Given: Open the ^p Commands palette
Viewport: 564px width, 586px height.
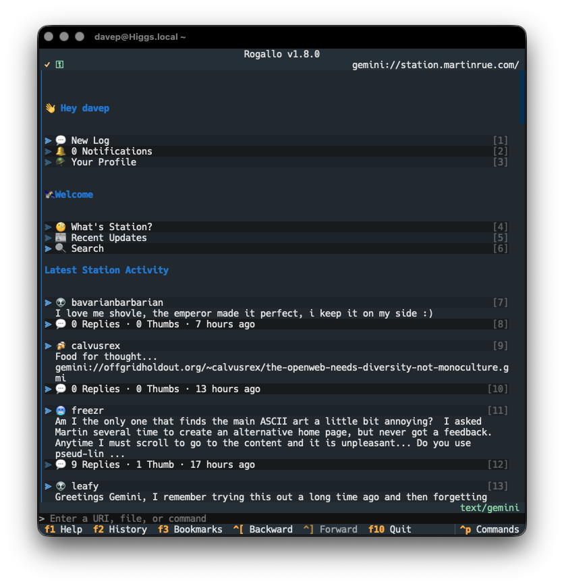Looking at the screenshot, I should [489, 529].
